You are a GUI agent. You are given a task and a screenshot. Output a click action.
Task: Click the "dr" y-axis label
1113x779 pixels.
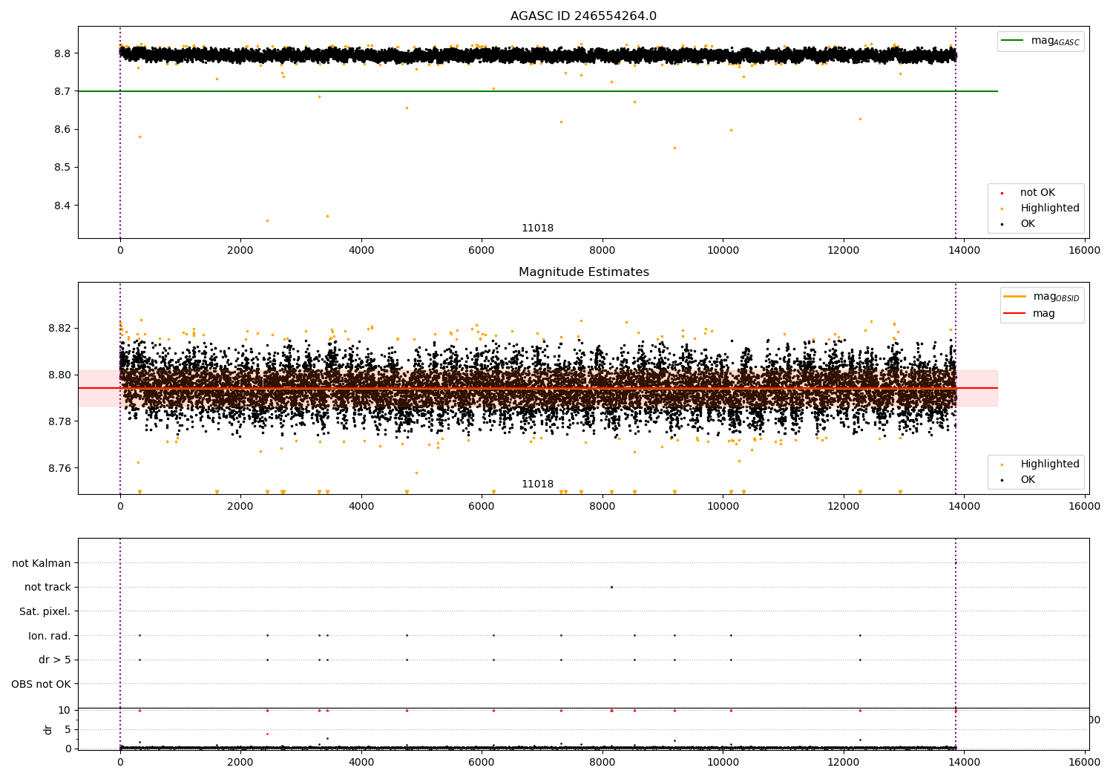[x=48, y=729]
